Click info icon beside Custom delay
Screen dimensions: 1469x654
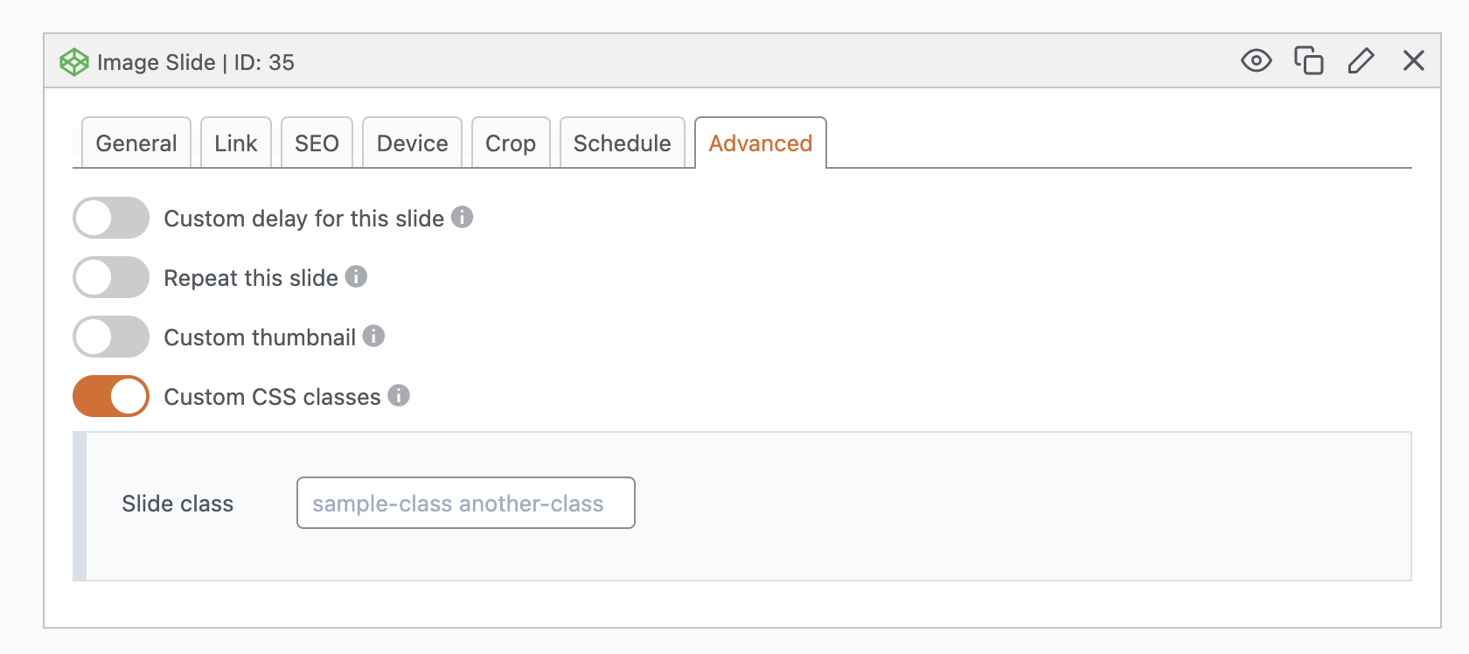463,217
